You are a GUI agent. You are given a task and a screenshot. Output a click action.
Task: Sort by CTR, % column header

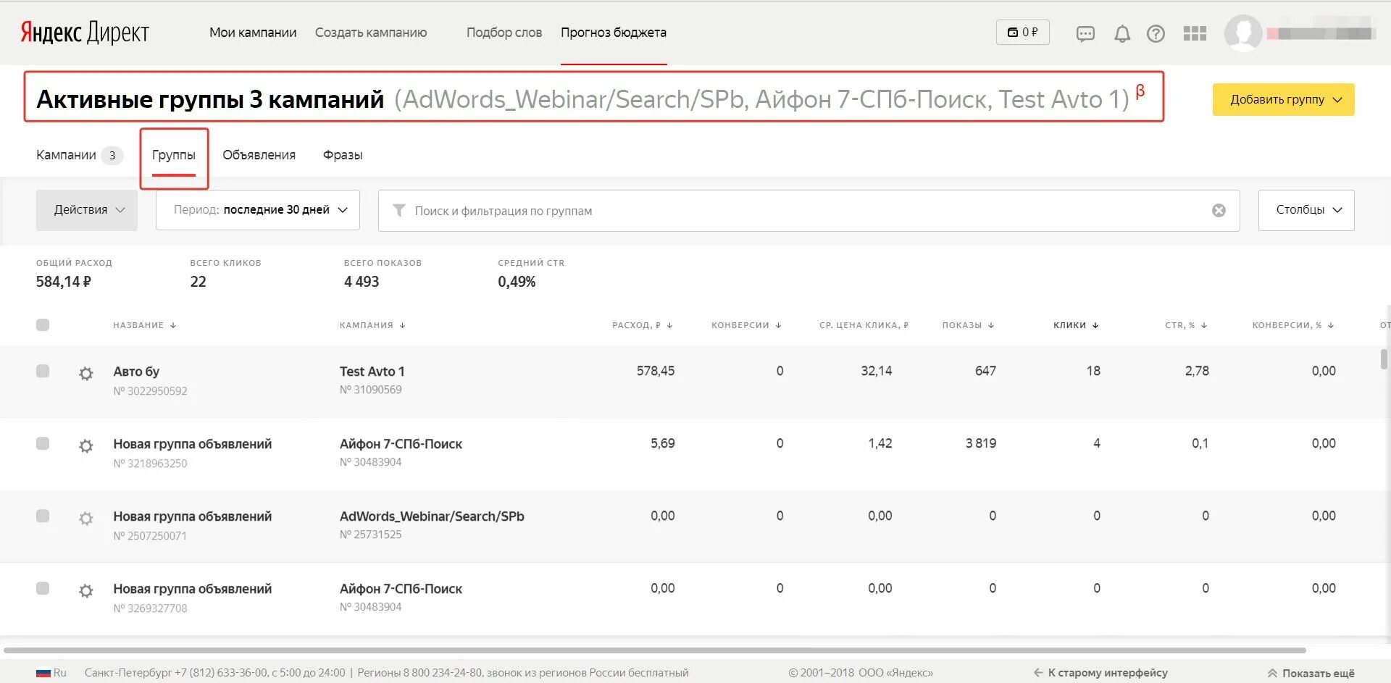click(x=1186, y=326)
